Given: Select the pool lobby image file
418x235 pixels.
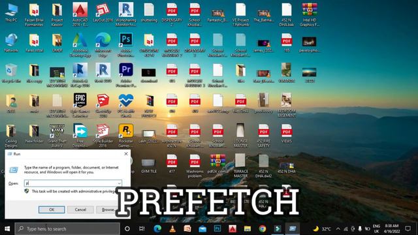Looking at the screenshot, I should [263, 103].
